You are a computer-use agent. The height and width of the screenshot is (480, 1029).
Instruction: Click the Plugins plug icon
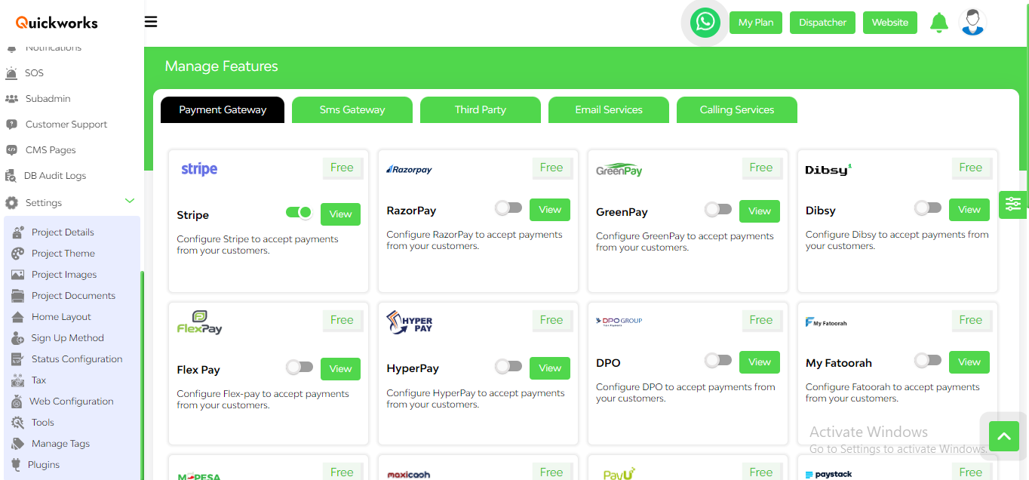click(15, 465)
